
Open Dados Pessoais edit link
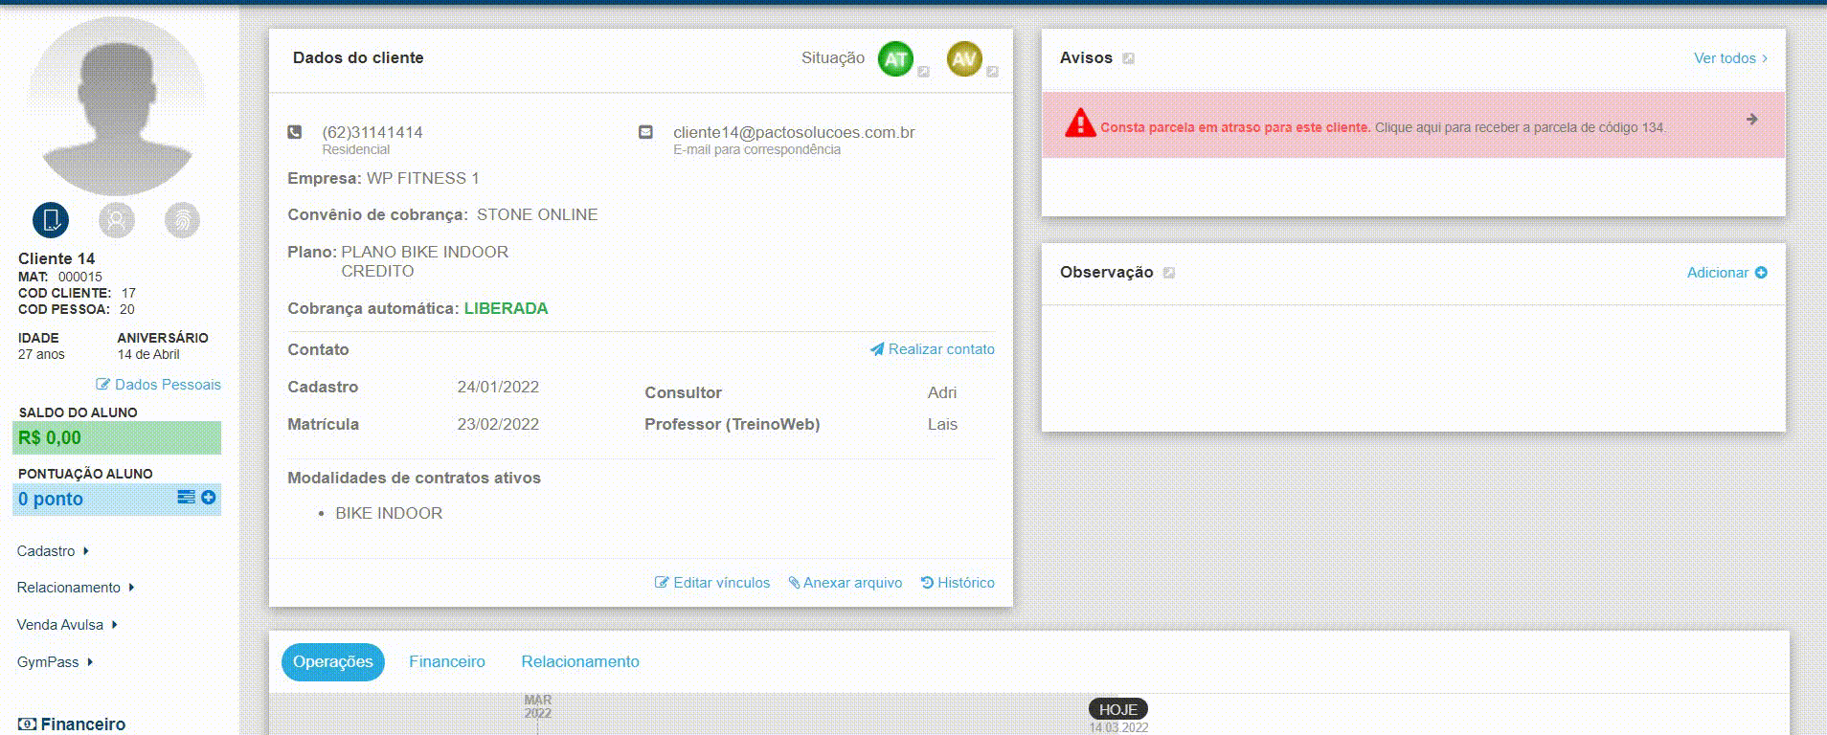coord(158,385)
